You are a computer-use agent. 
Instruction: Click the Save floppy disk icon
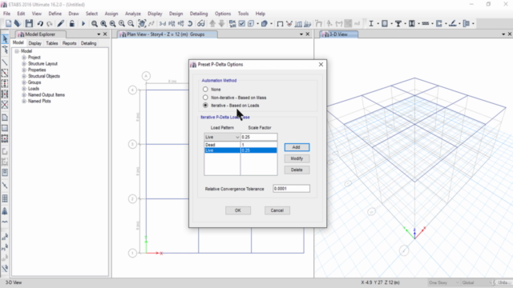(29, 23)
